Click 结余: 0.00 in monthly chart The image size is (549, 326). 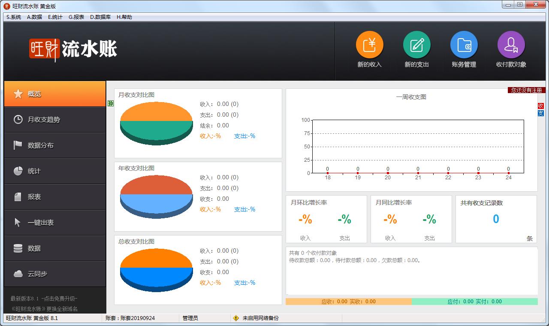(x=214, y=125)
